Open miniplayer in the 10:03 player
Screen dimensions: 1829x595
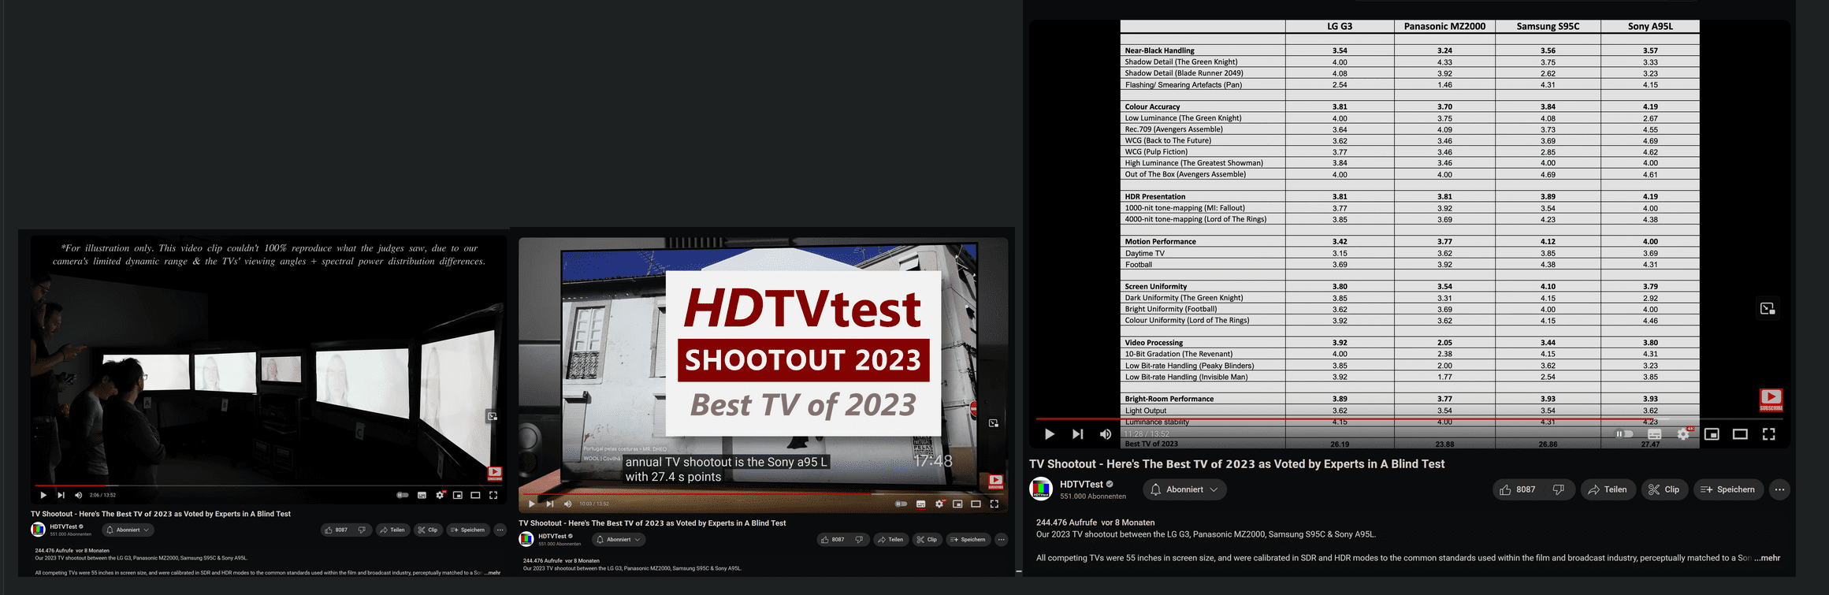957,504
